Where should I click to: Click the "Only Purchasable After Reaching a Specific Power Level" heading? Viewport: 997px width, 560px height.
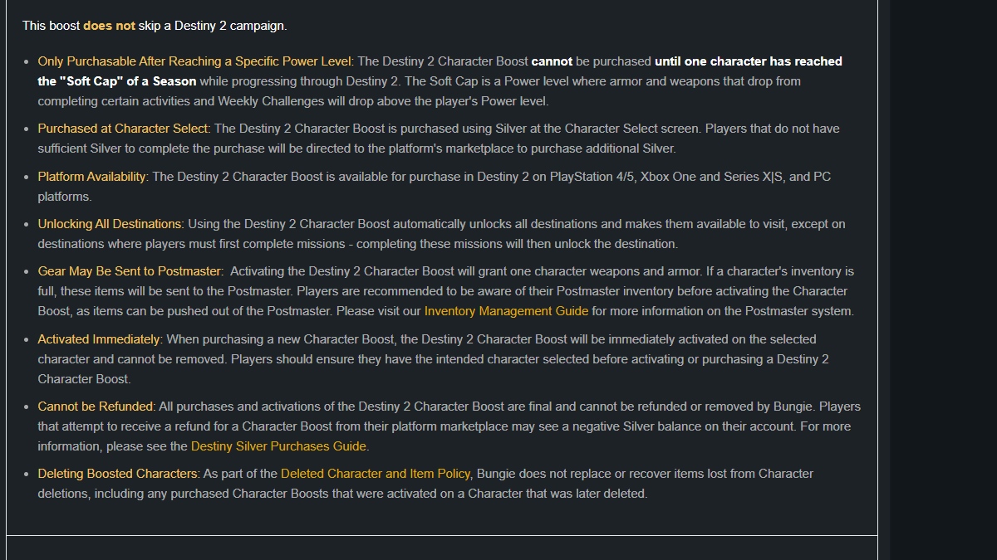[x=195, y=61]
